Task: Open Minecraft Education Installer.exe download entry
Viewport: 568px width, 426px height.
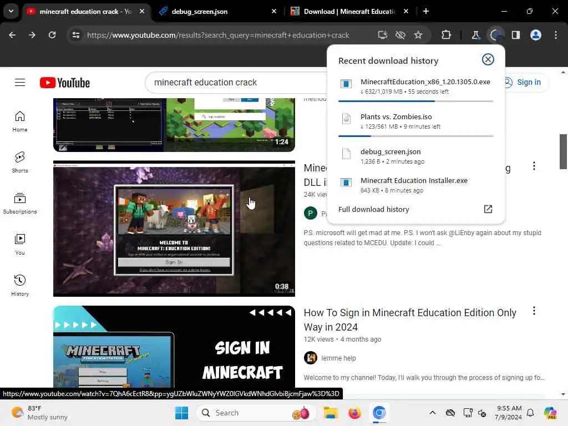Action: pyautogui.click(x=416, y=185)
